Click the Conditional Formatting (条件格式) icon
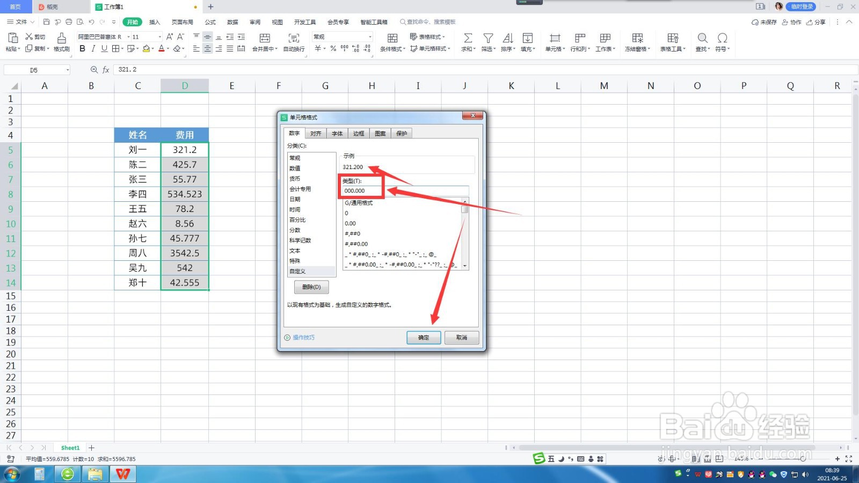 coord(392,38)
